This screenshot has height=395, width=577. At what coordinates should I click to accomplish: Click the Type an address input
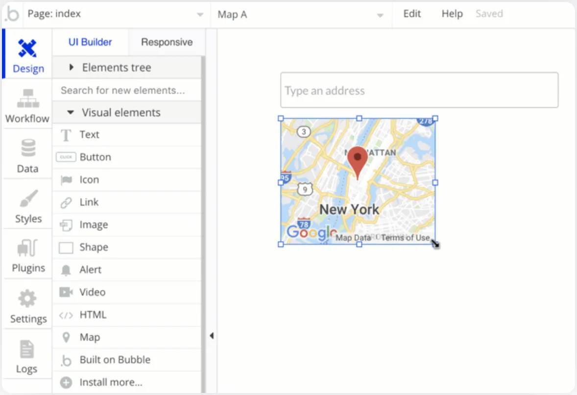point(419,90)
